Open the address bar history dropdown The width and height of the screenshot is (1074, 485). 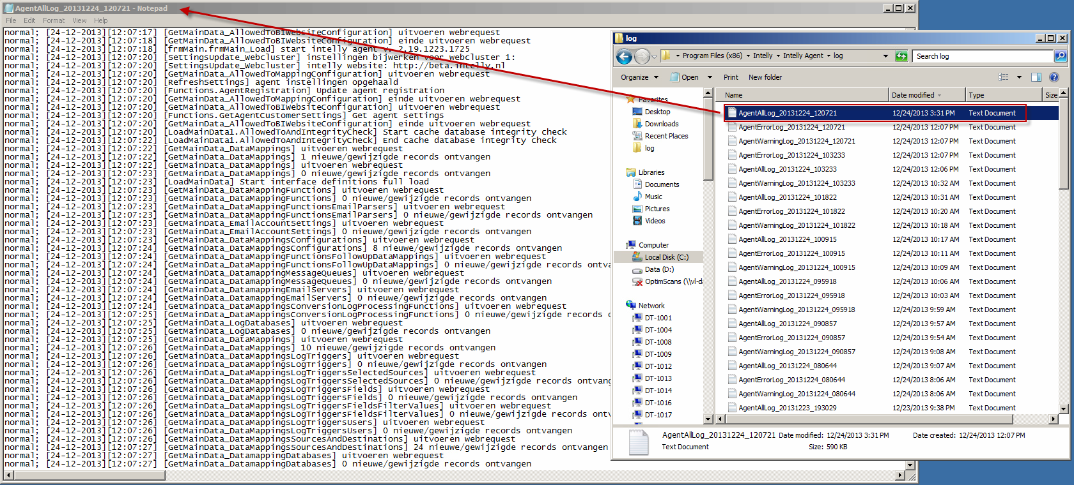click(885, 56)
